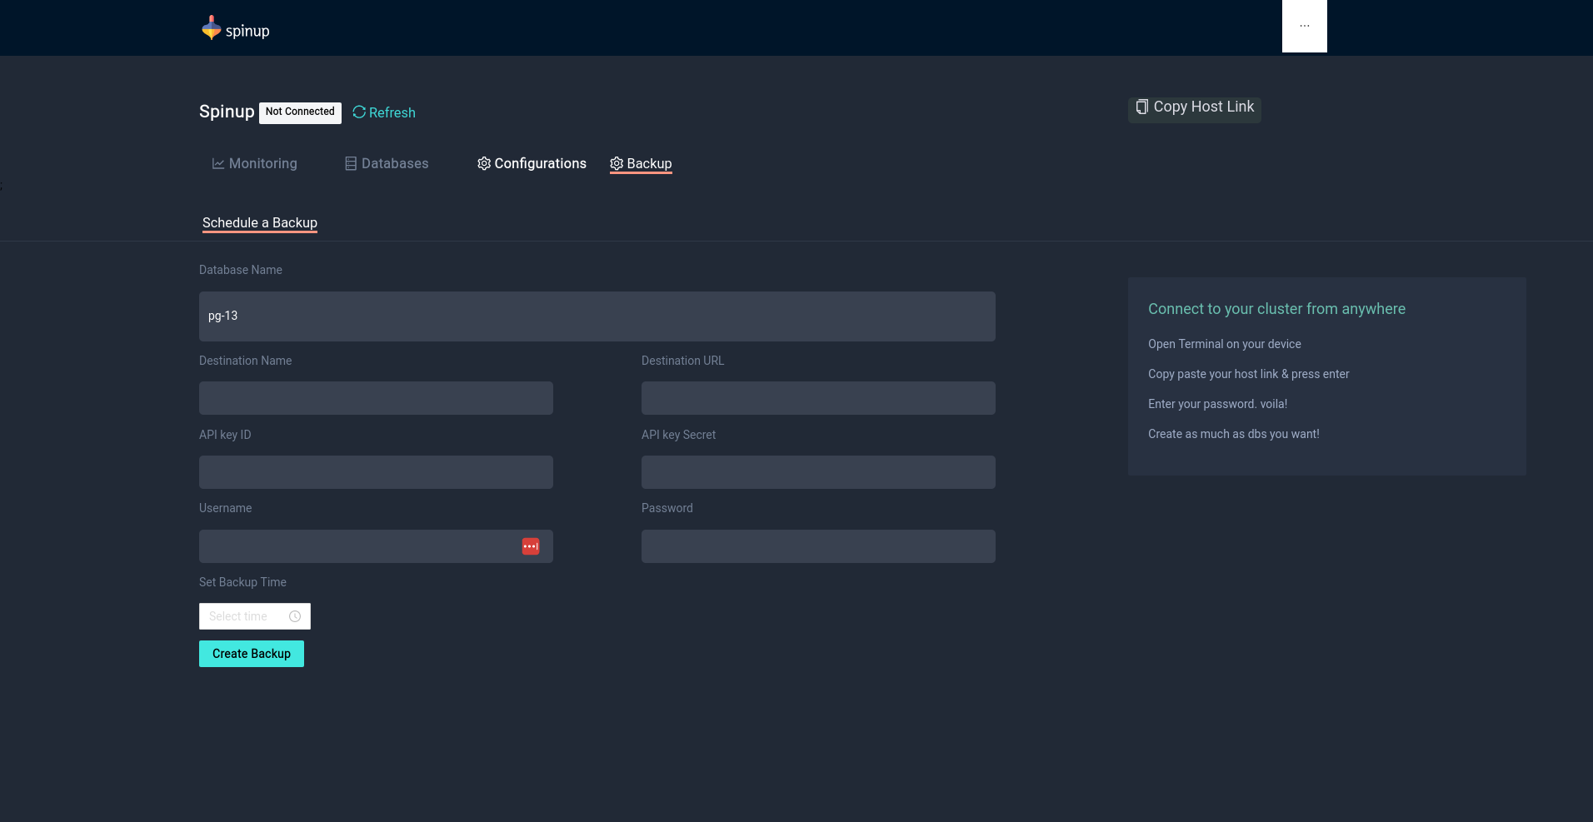This screenshot has width=1593, height=822.
Task: Click the Copy Host Link button
Action: 1195,107
